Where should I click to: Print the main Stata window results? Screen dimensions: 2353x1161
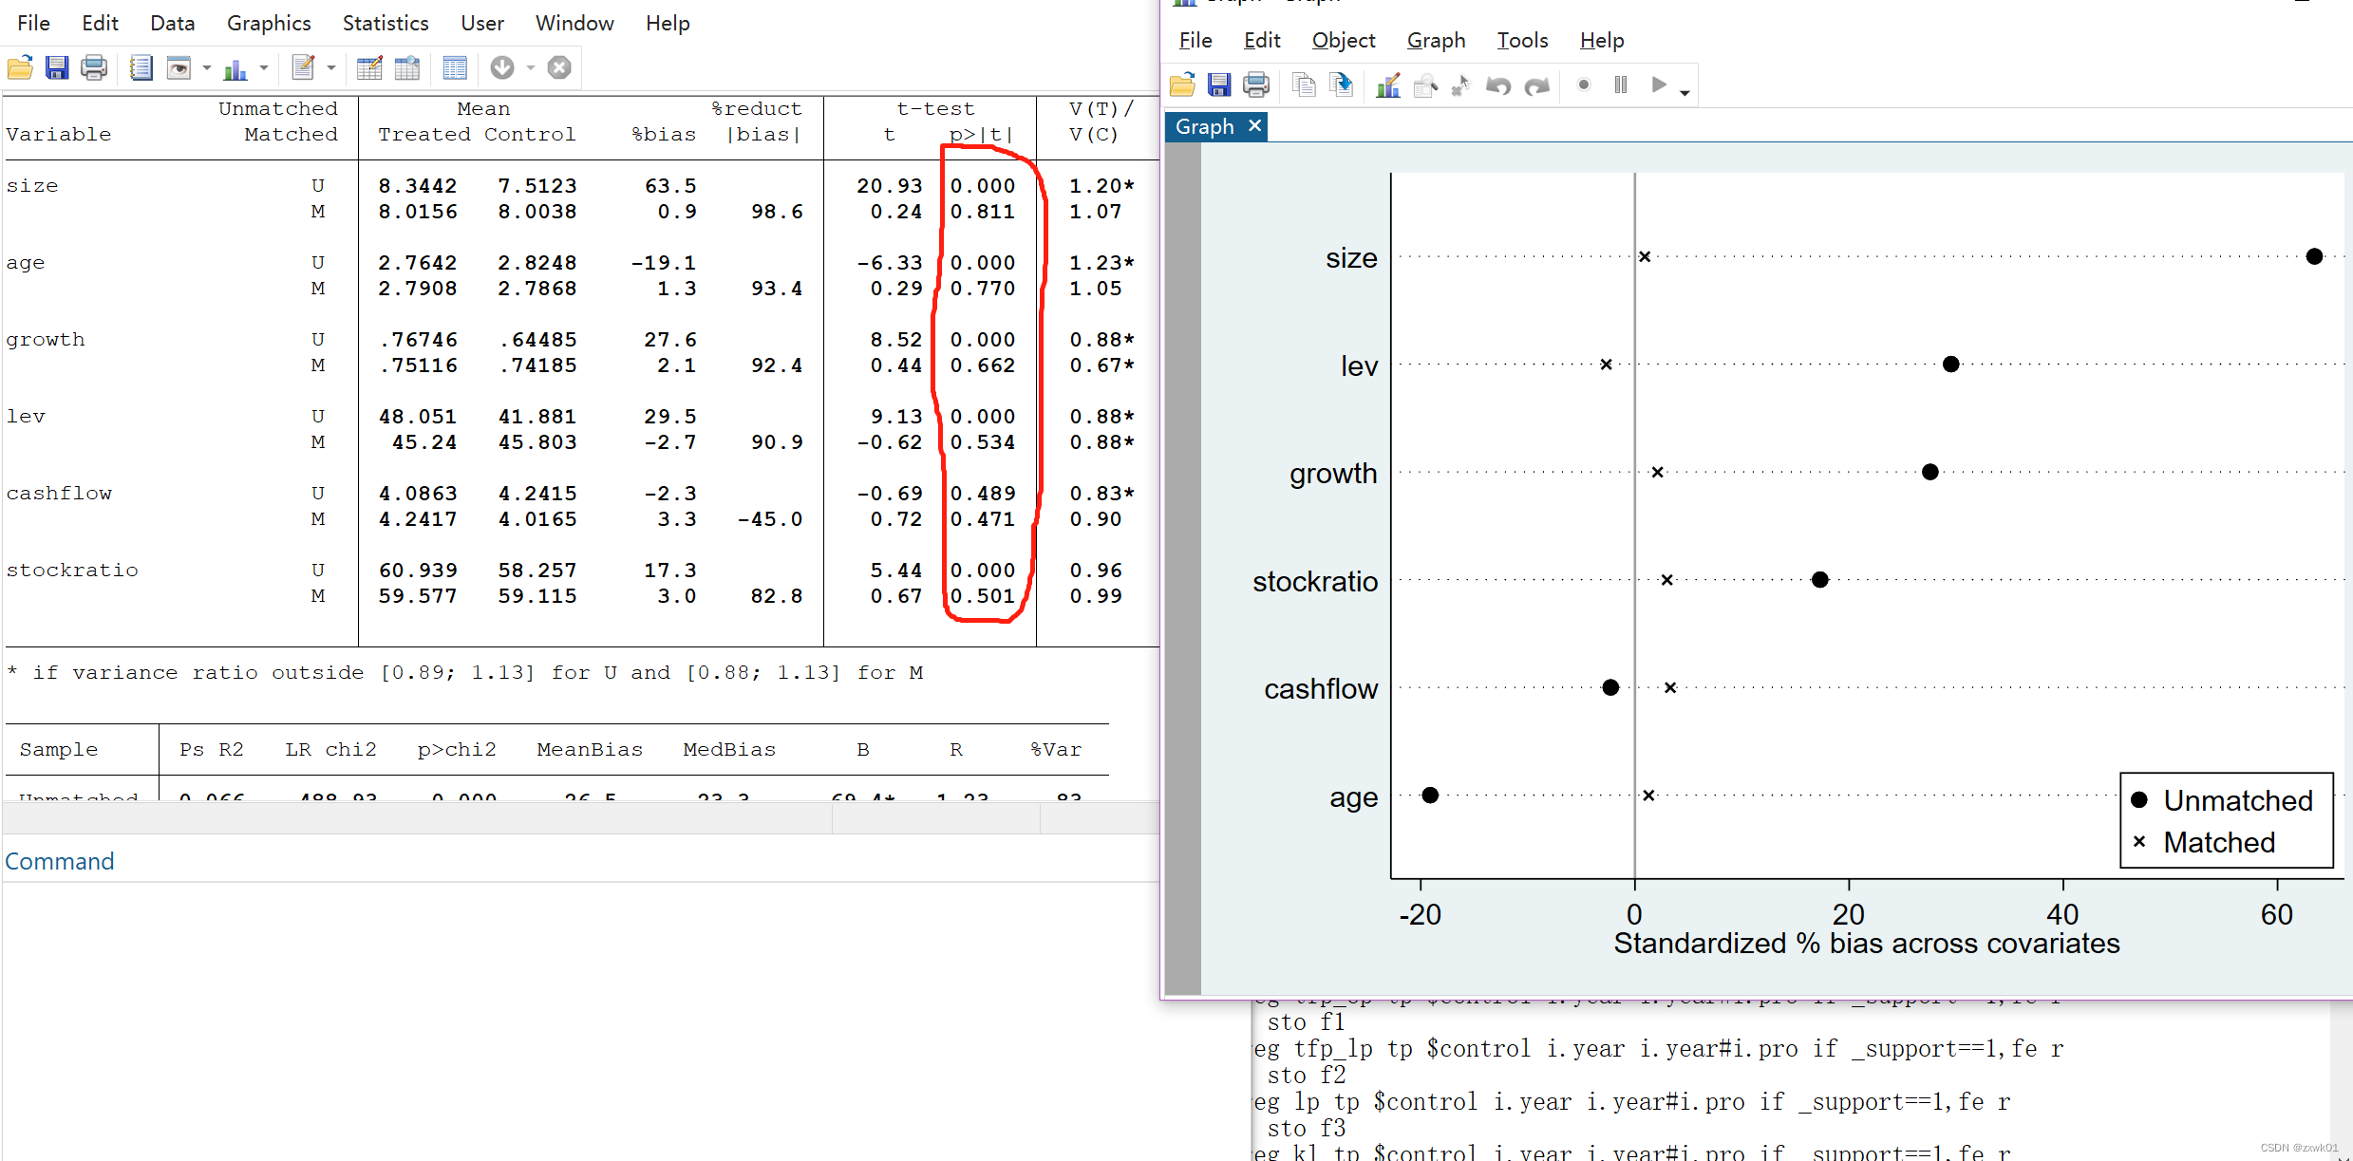pos(94,67)
